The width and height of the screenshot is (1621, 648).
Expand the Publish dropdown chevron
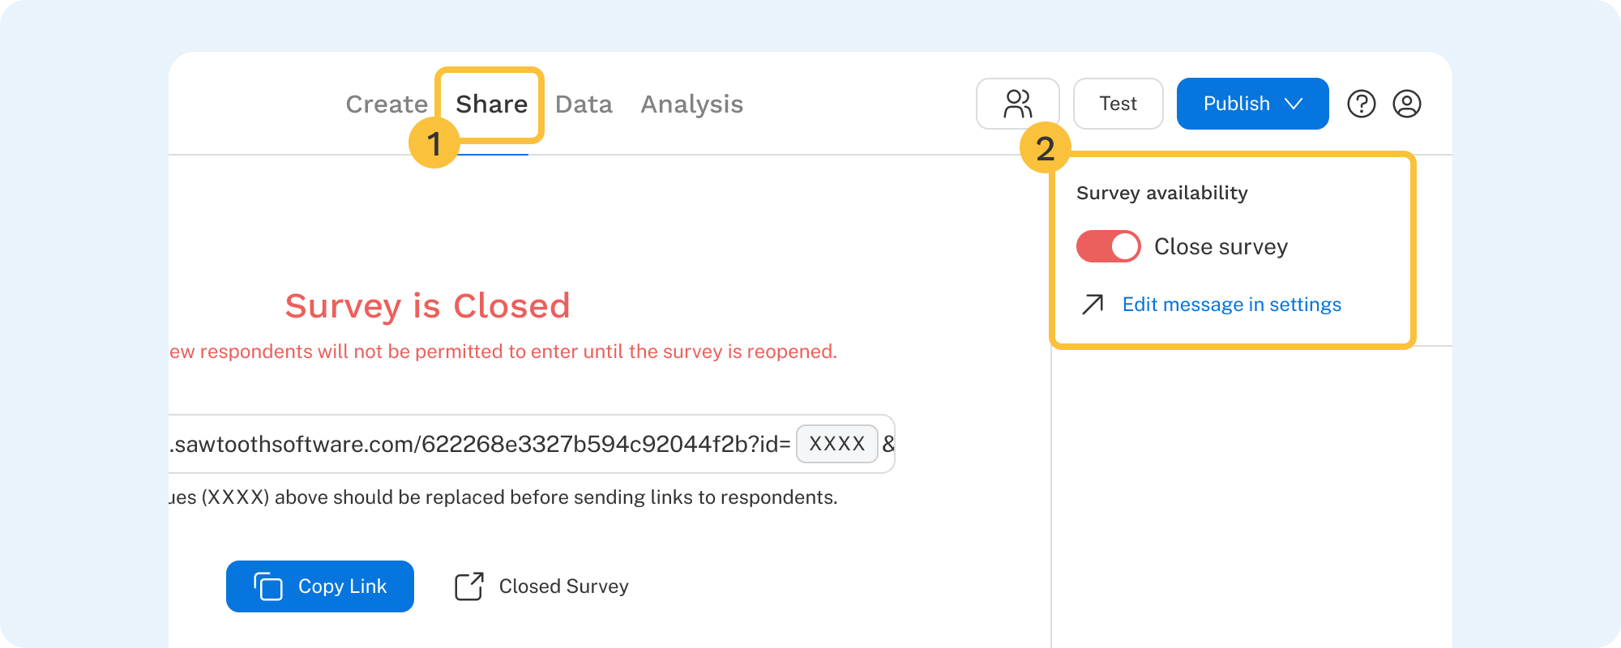[1294, 104]
